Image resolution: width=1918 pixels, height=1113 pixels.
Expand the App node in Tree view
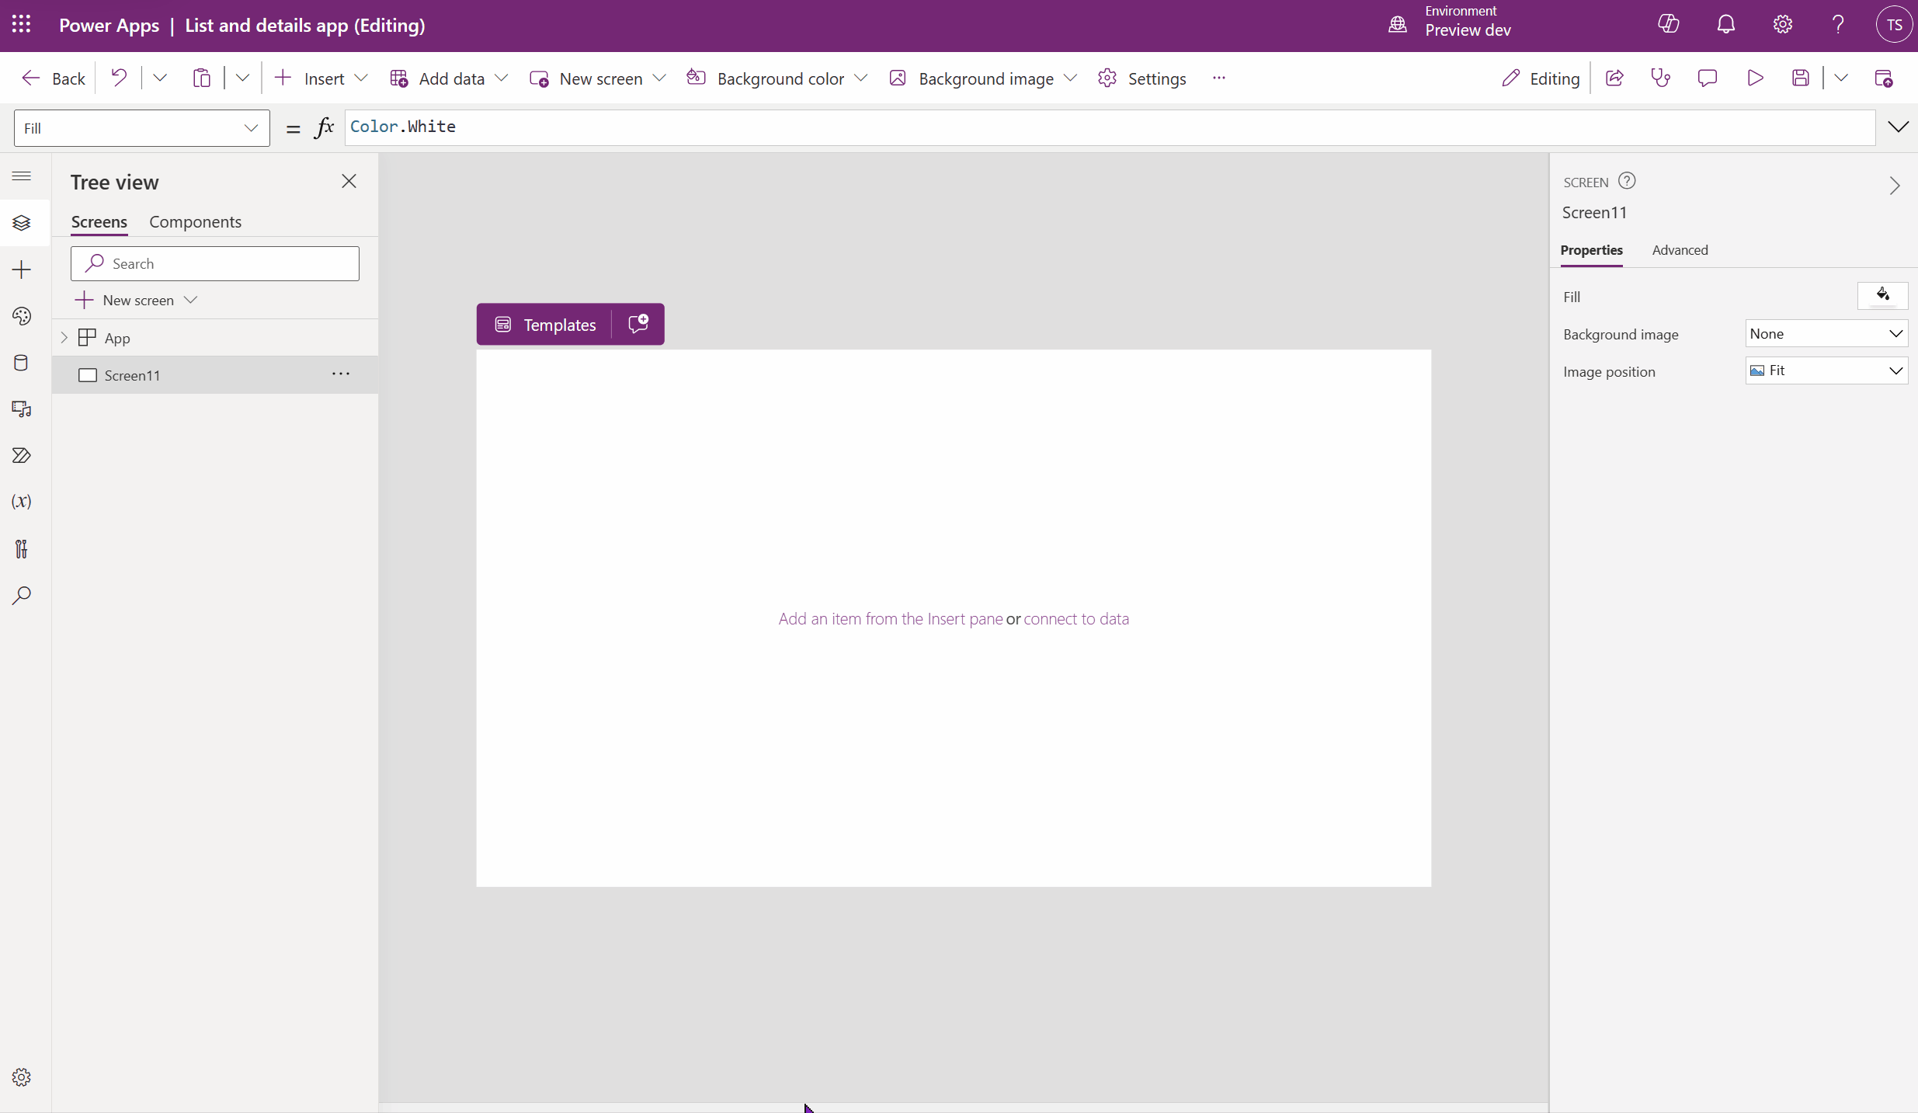pos(63,337)
